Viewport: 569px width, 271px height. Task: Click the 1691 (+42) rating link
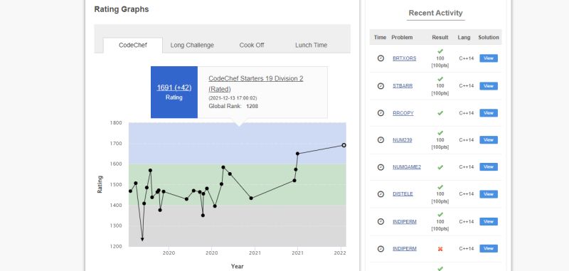pos(174,87)
